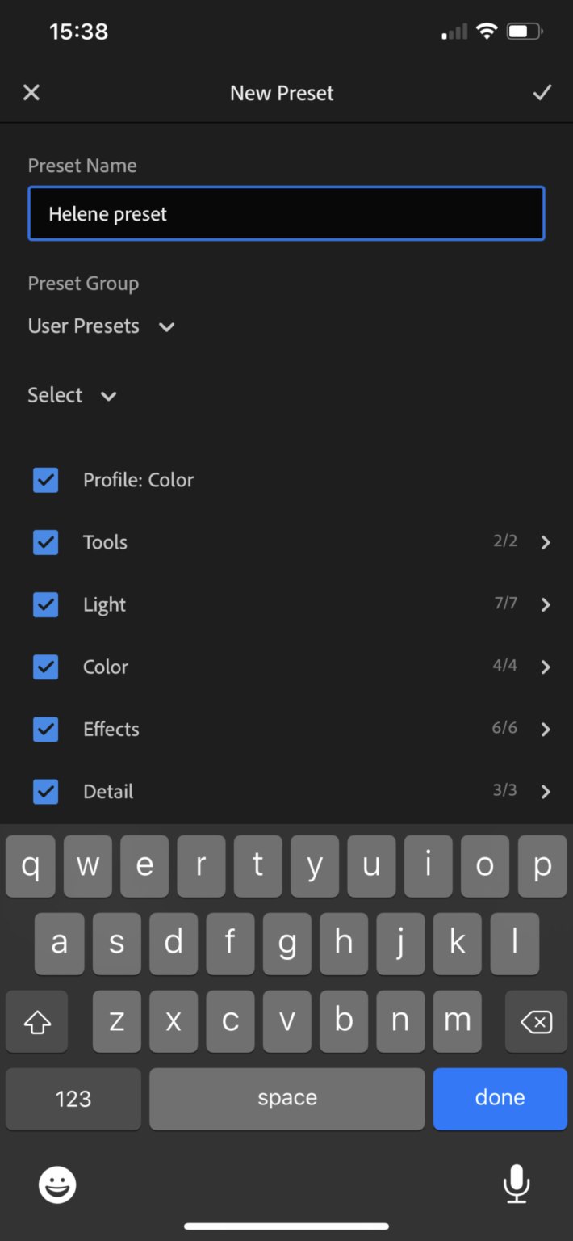Image resolution: width=573 pixels, height=1241 pixels.
Task: Tap the done key
Action: 500,1098
